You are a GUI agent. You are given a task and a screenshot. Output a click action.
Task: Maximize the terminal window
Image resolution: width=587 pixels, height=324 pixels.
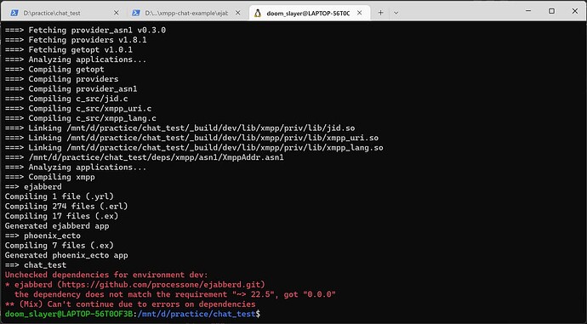point(551,11)
